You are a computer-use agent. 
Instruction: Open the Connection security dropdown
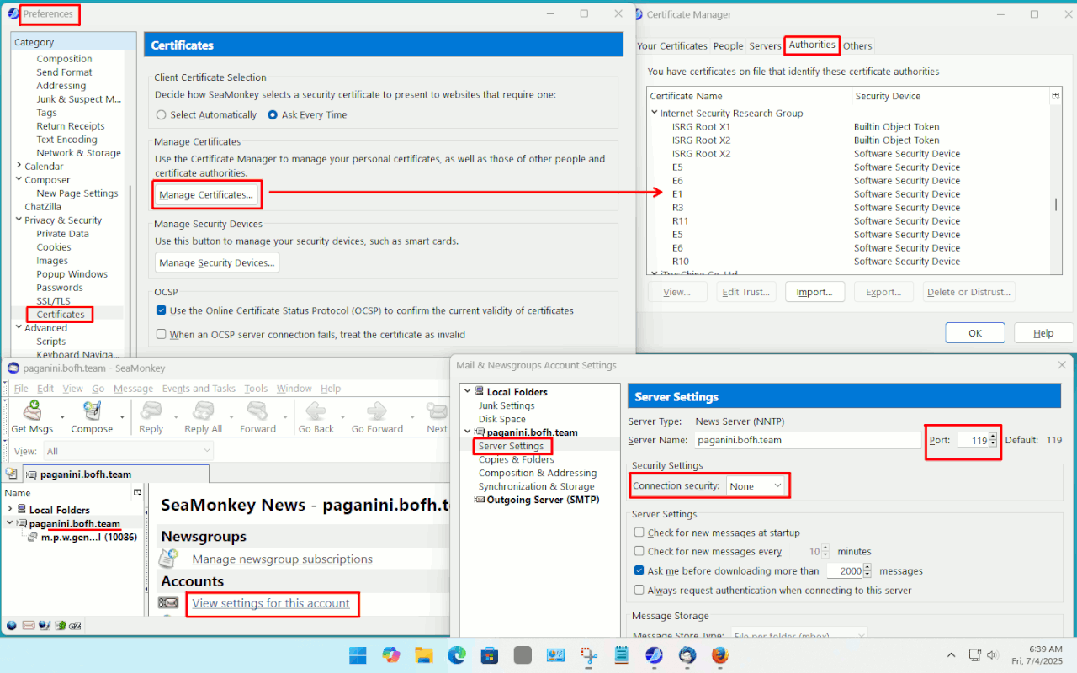756,486
